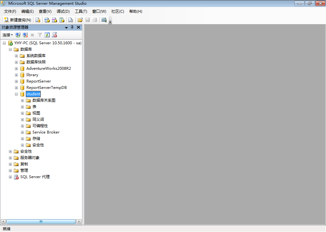This screenshot has height=232, width=326.
Task: Open the toolbar options overflow arrow
Action: (x=110, y=22)
